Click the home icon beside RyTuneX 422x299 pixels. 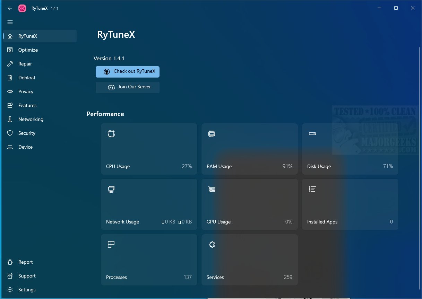click(10, 36)
